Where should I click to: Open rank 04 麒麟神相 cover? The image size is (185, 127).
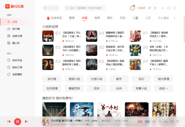[x=92, y=36]
